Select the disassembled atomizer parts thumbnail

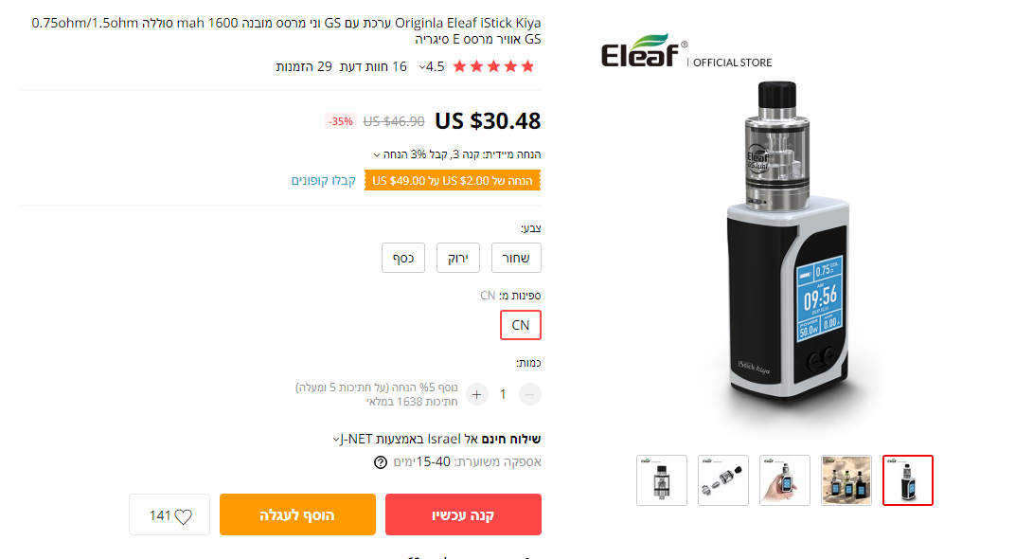tap(723, 480)
